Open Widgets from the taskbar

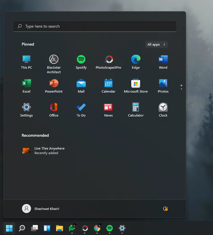pos(47,228)
